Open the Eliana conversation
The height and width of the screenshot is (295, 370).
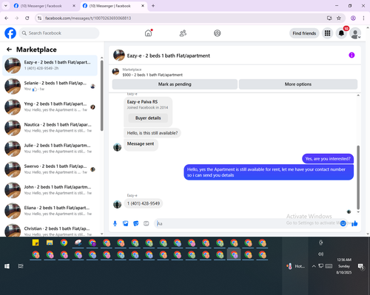point(50,211)
